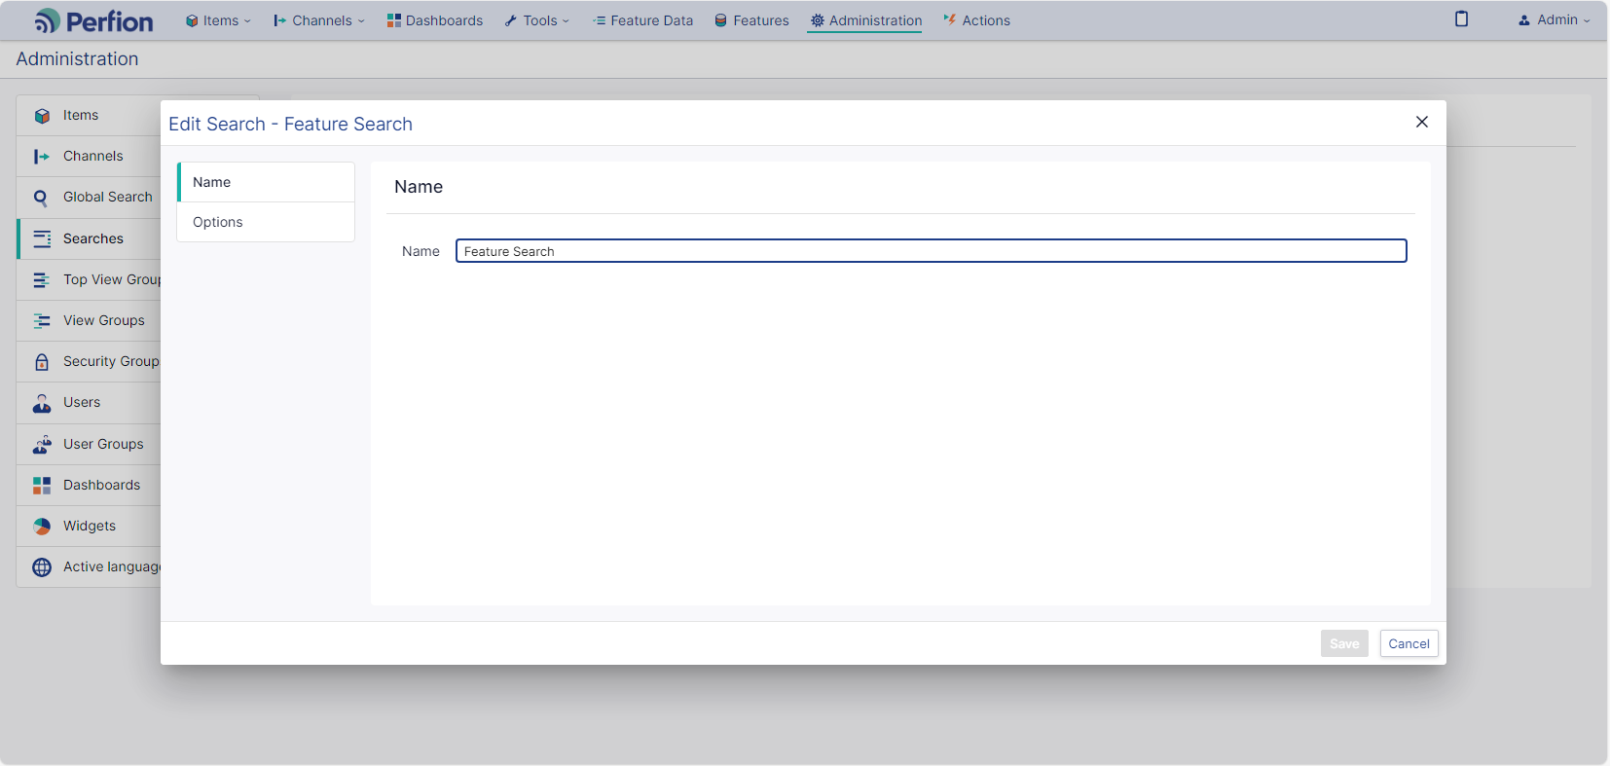1610x766 pixels.
Task: Open Actions in top navigation
Action: coord(976,20)
